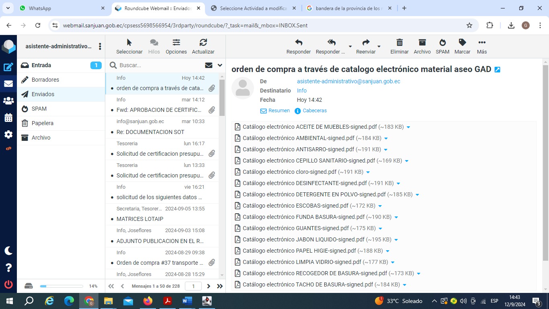The image size is (549, 309).
Task: Open contacts icon in left sidebar
Action: (x=8, y=101)
